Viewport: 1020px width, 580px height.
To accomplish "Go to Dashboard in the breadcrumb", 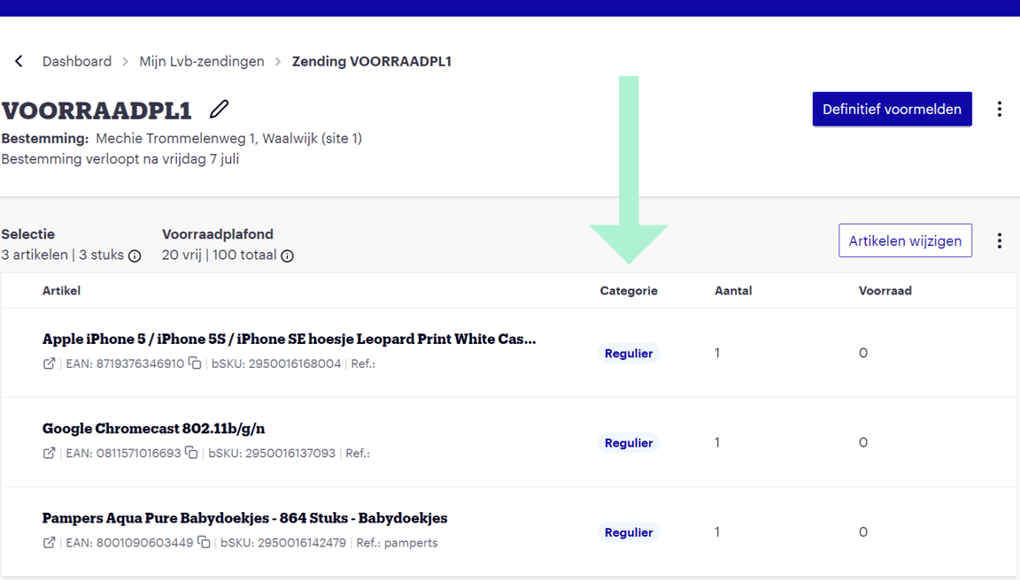I will [77, 61].
